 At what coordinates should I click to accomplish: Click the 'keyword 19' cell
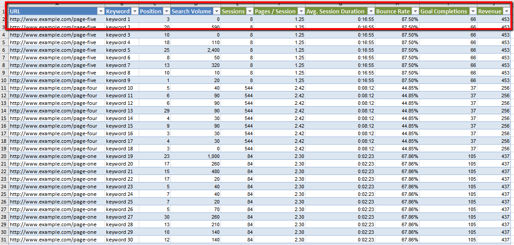click(x=122, y=156)
